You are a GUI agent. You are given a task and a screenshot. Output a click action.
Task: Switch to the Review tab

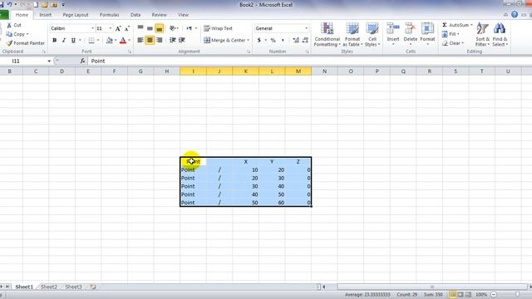(159, 15)
